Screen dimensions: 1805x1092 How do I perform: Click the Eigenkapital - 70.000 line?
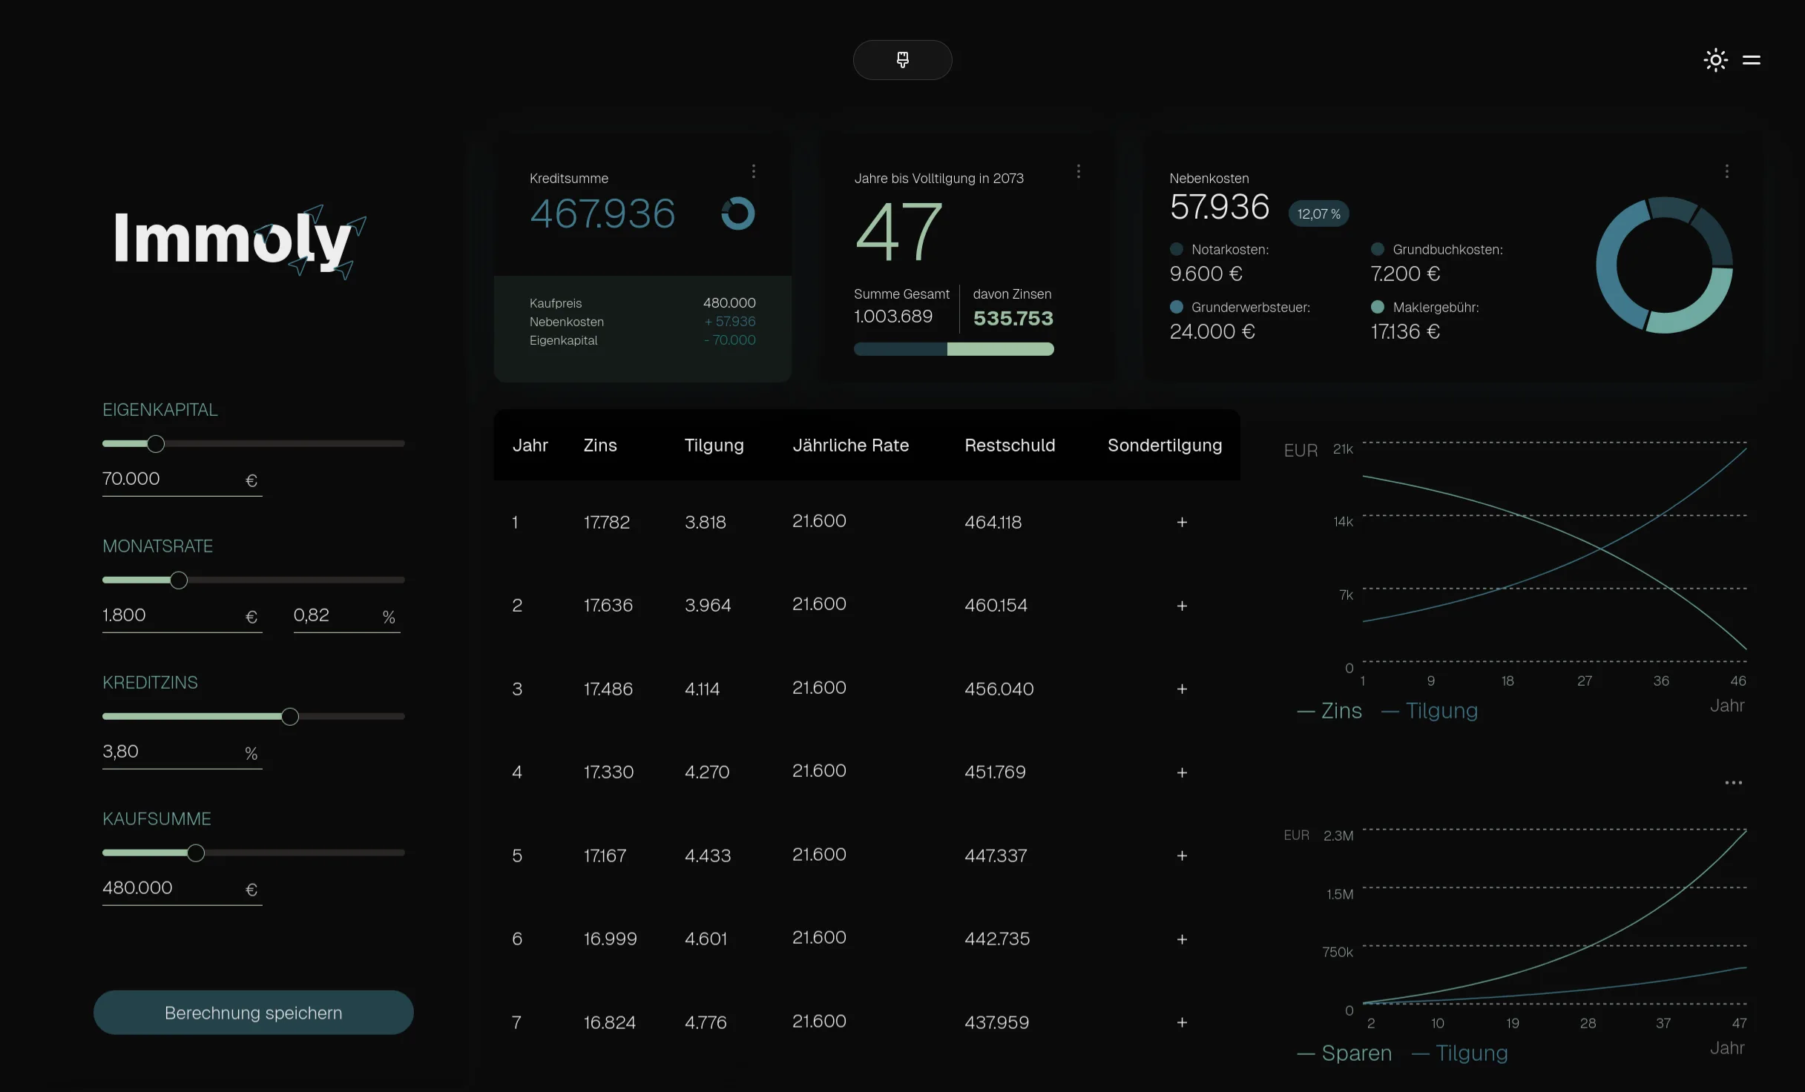(x=642, y=340)
